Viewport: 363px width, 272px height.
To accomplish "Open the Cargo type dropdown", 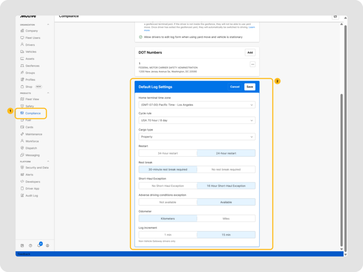I will click(x=196, y=136).
